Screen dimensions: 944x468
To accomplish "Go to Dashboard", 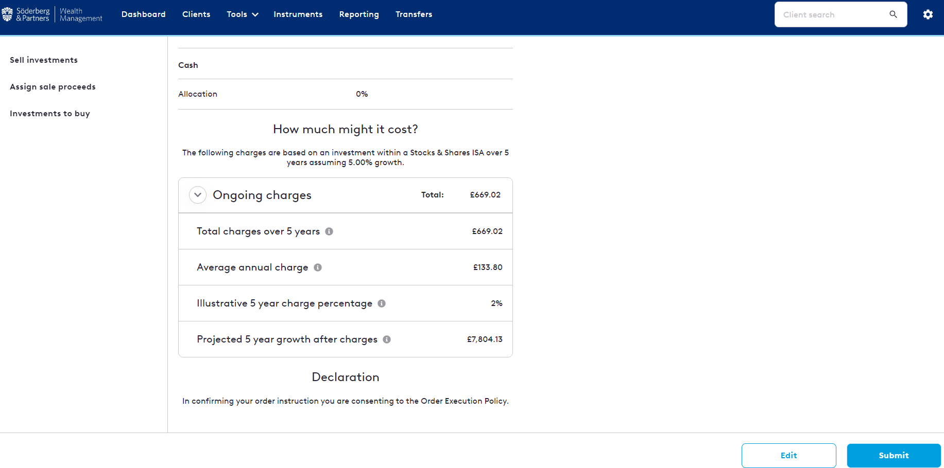I will click(144, 14).
